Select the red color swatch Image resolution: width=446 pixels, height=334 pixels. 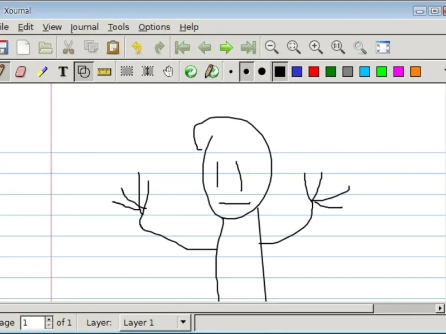(314, 72)
